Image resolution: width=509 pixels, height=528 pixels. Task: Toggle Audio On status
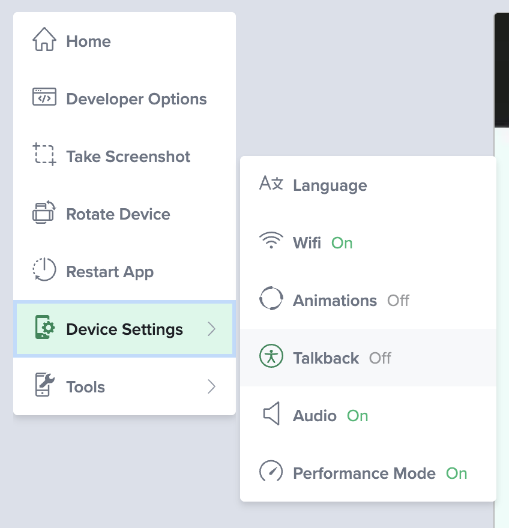(x=358, y=416)
